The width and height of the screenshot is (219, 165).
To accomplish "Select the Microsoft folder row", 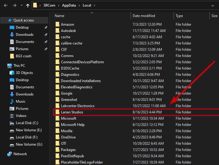I will coord(136,118).
